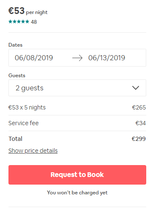The image size is (153, 216).
Task: Click the five-star rating icons
Action: 19,22
